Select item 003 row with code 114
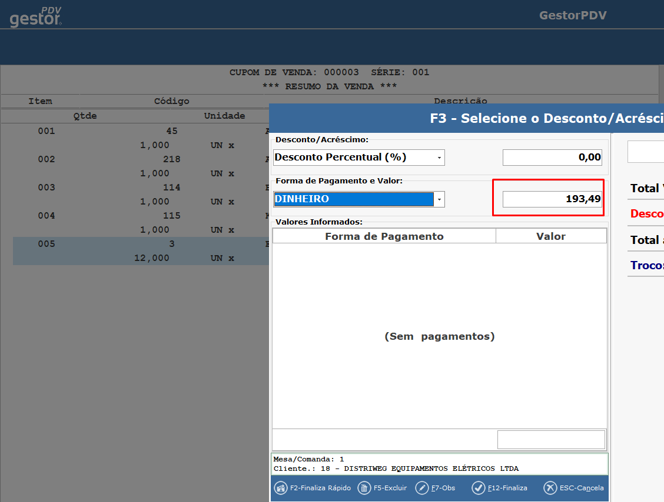Viewport: 664px width, 502px height. pyautogui.click(x=141, y=188)
